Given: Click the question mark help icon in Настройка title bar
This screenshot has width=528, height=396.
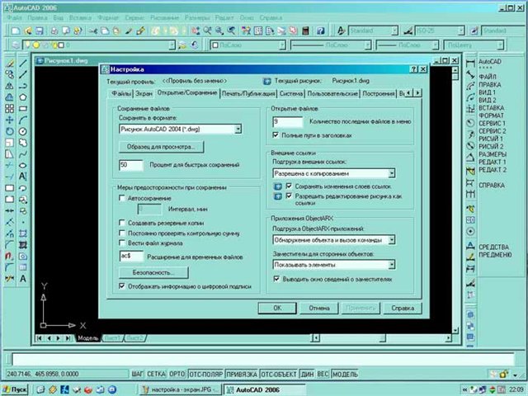Looking at the screenshot, I should (412, 70).
